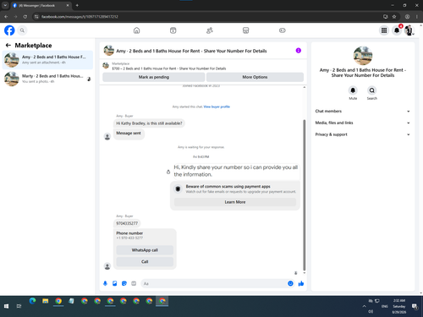Viewport: 423px width, 317px height.
Task: Open the grid Menu icon
Action: 384,30
